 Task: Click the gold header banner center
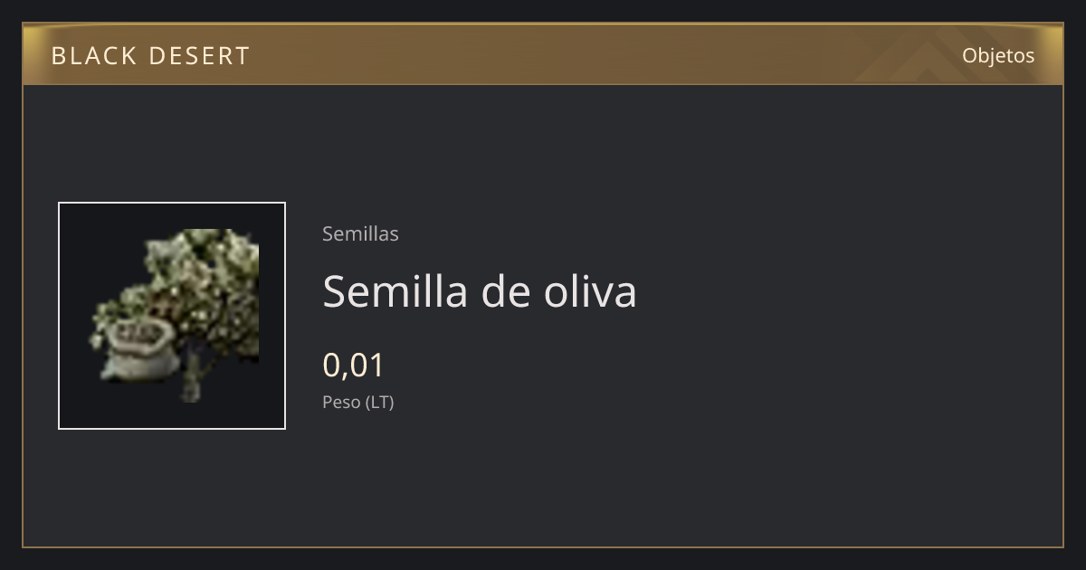click(543, 54)
